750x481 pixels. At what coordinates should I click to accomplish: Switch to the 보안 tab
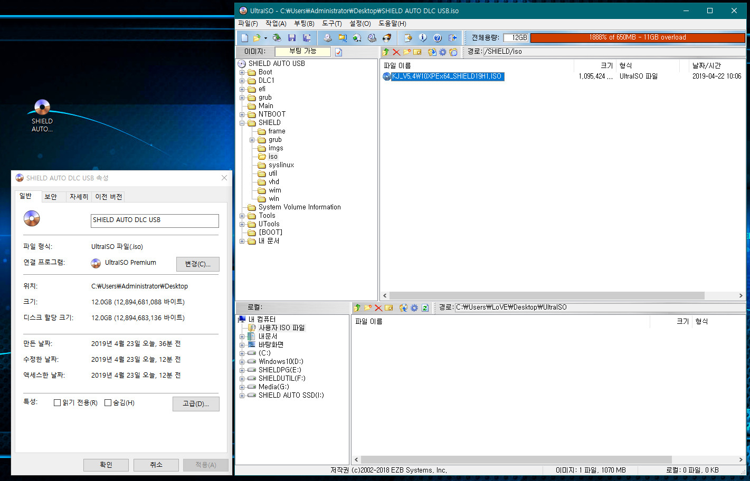tap(51, 197)
